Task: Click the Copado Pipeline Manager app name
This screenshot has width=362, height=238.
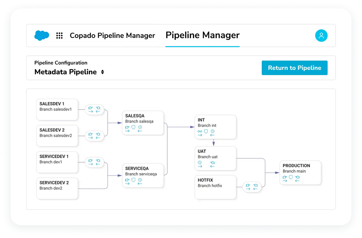Action: pos(112,36)
